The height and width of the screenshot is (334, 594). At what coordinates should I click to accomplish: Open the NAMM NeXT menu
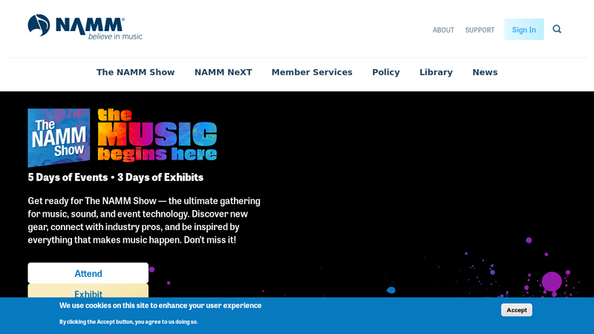(223, 72)
